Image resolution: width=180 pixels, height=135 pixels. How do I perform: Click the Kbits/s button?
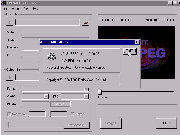[x=60, y=104]
